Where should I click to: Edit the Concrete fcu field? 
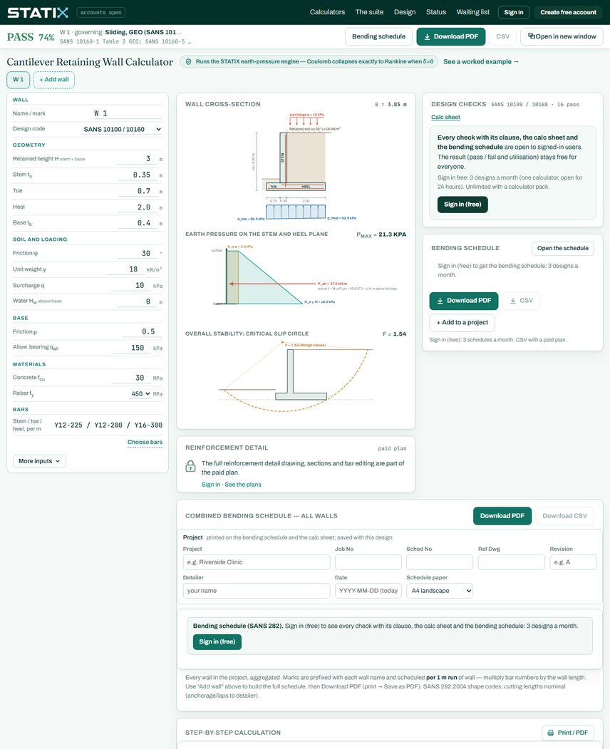(x=130, y=378)
